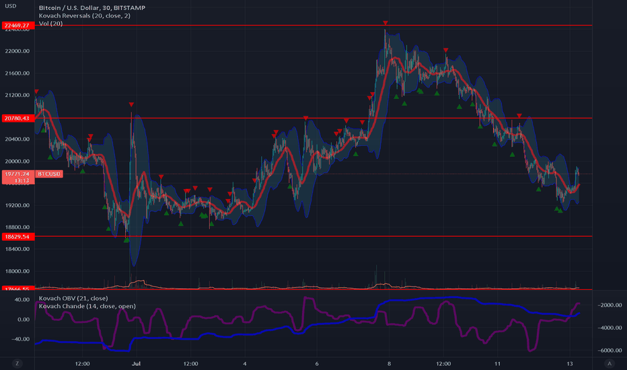627x370 pixels.
Task: Click 18800.00 on the price axis
Action: pos(17,227)
